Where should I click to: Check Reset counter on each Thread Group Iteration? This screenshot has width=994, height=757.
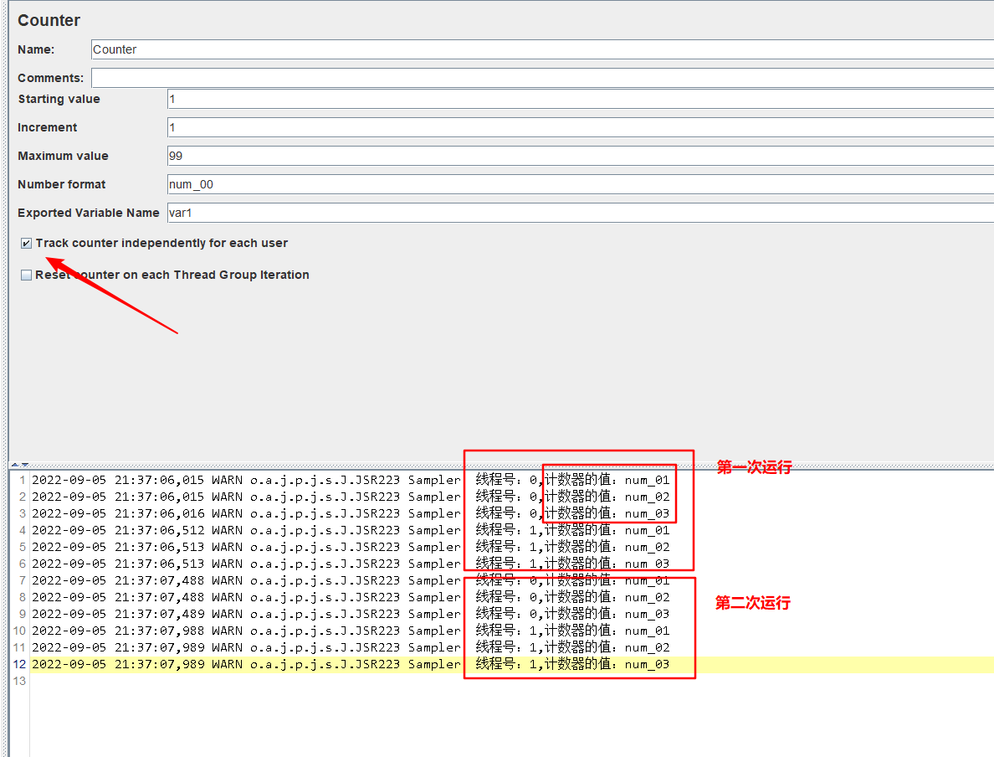point(27,276)
